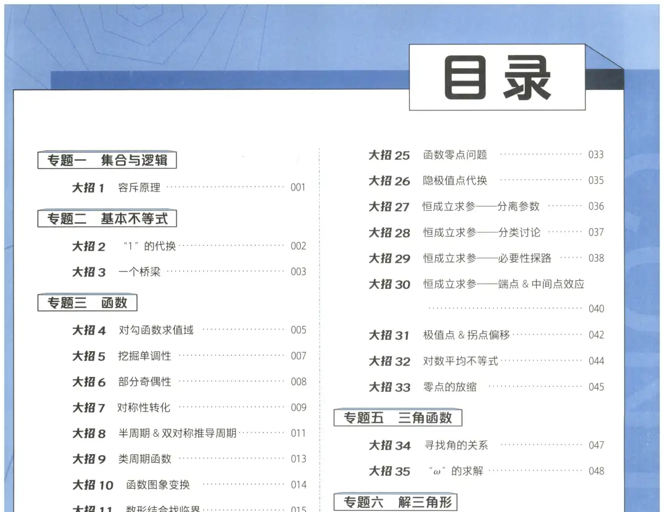Open entry 大招 31 极值点&拐点偏移

[x=486, y=335]
